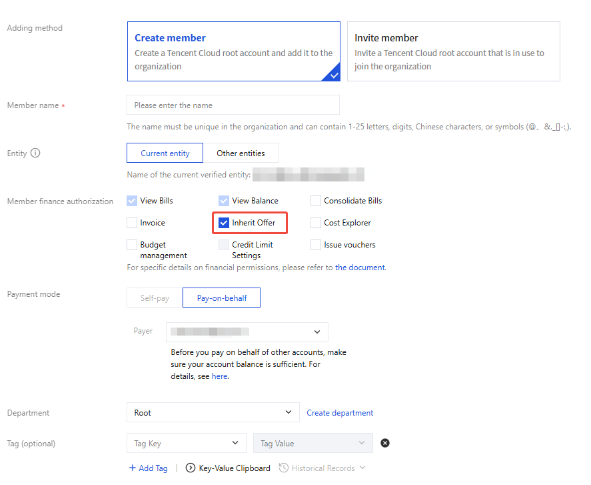Click the Historical Records clock icon

[284, 468]
